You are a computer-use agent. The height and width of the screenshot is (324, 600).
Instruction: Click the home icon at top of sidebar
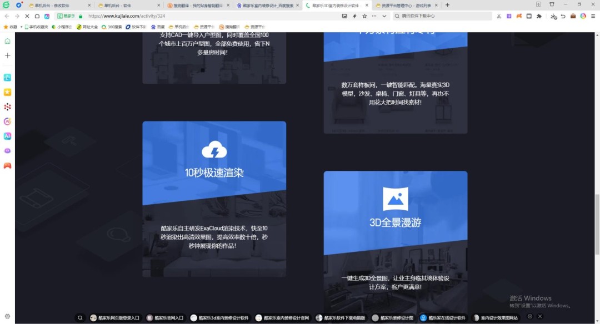coord(7,40)
